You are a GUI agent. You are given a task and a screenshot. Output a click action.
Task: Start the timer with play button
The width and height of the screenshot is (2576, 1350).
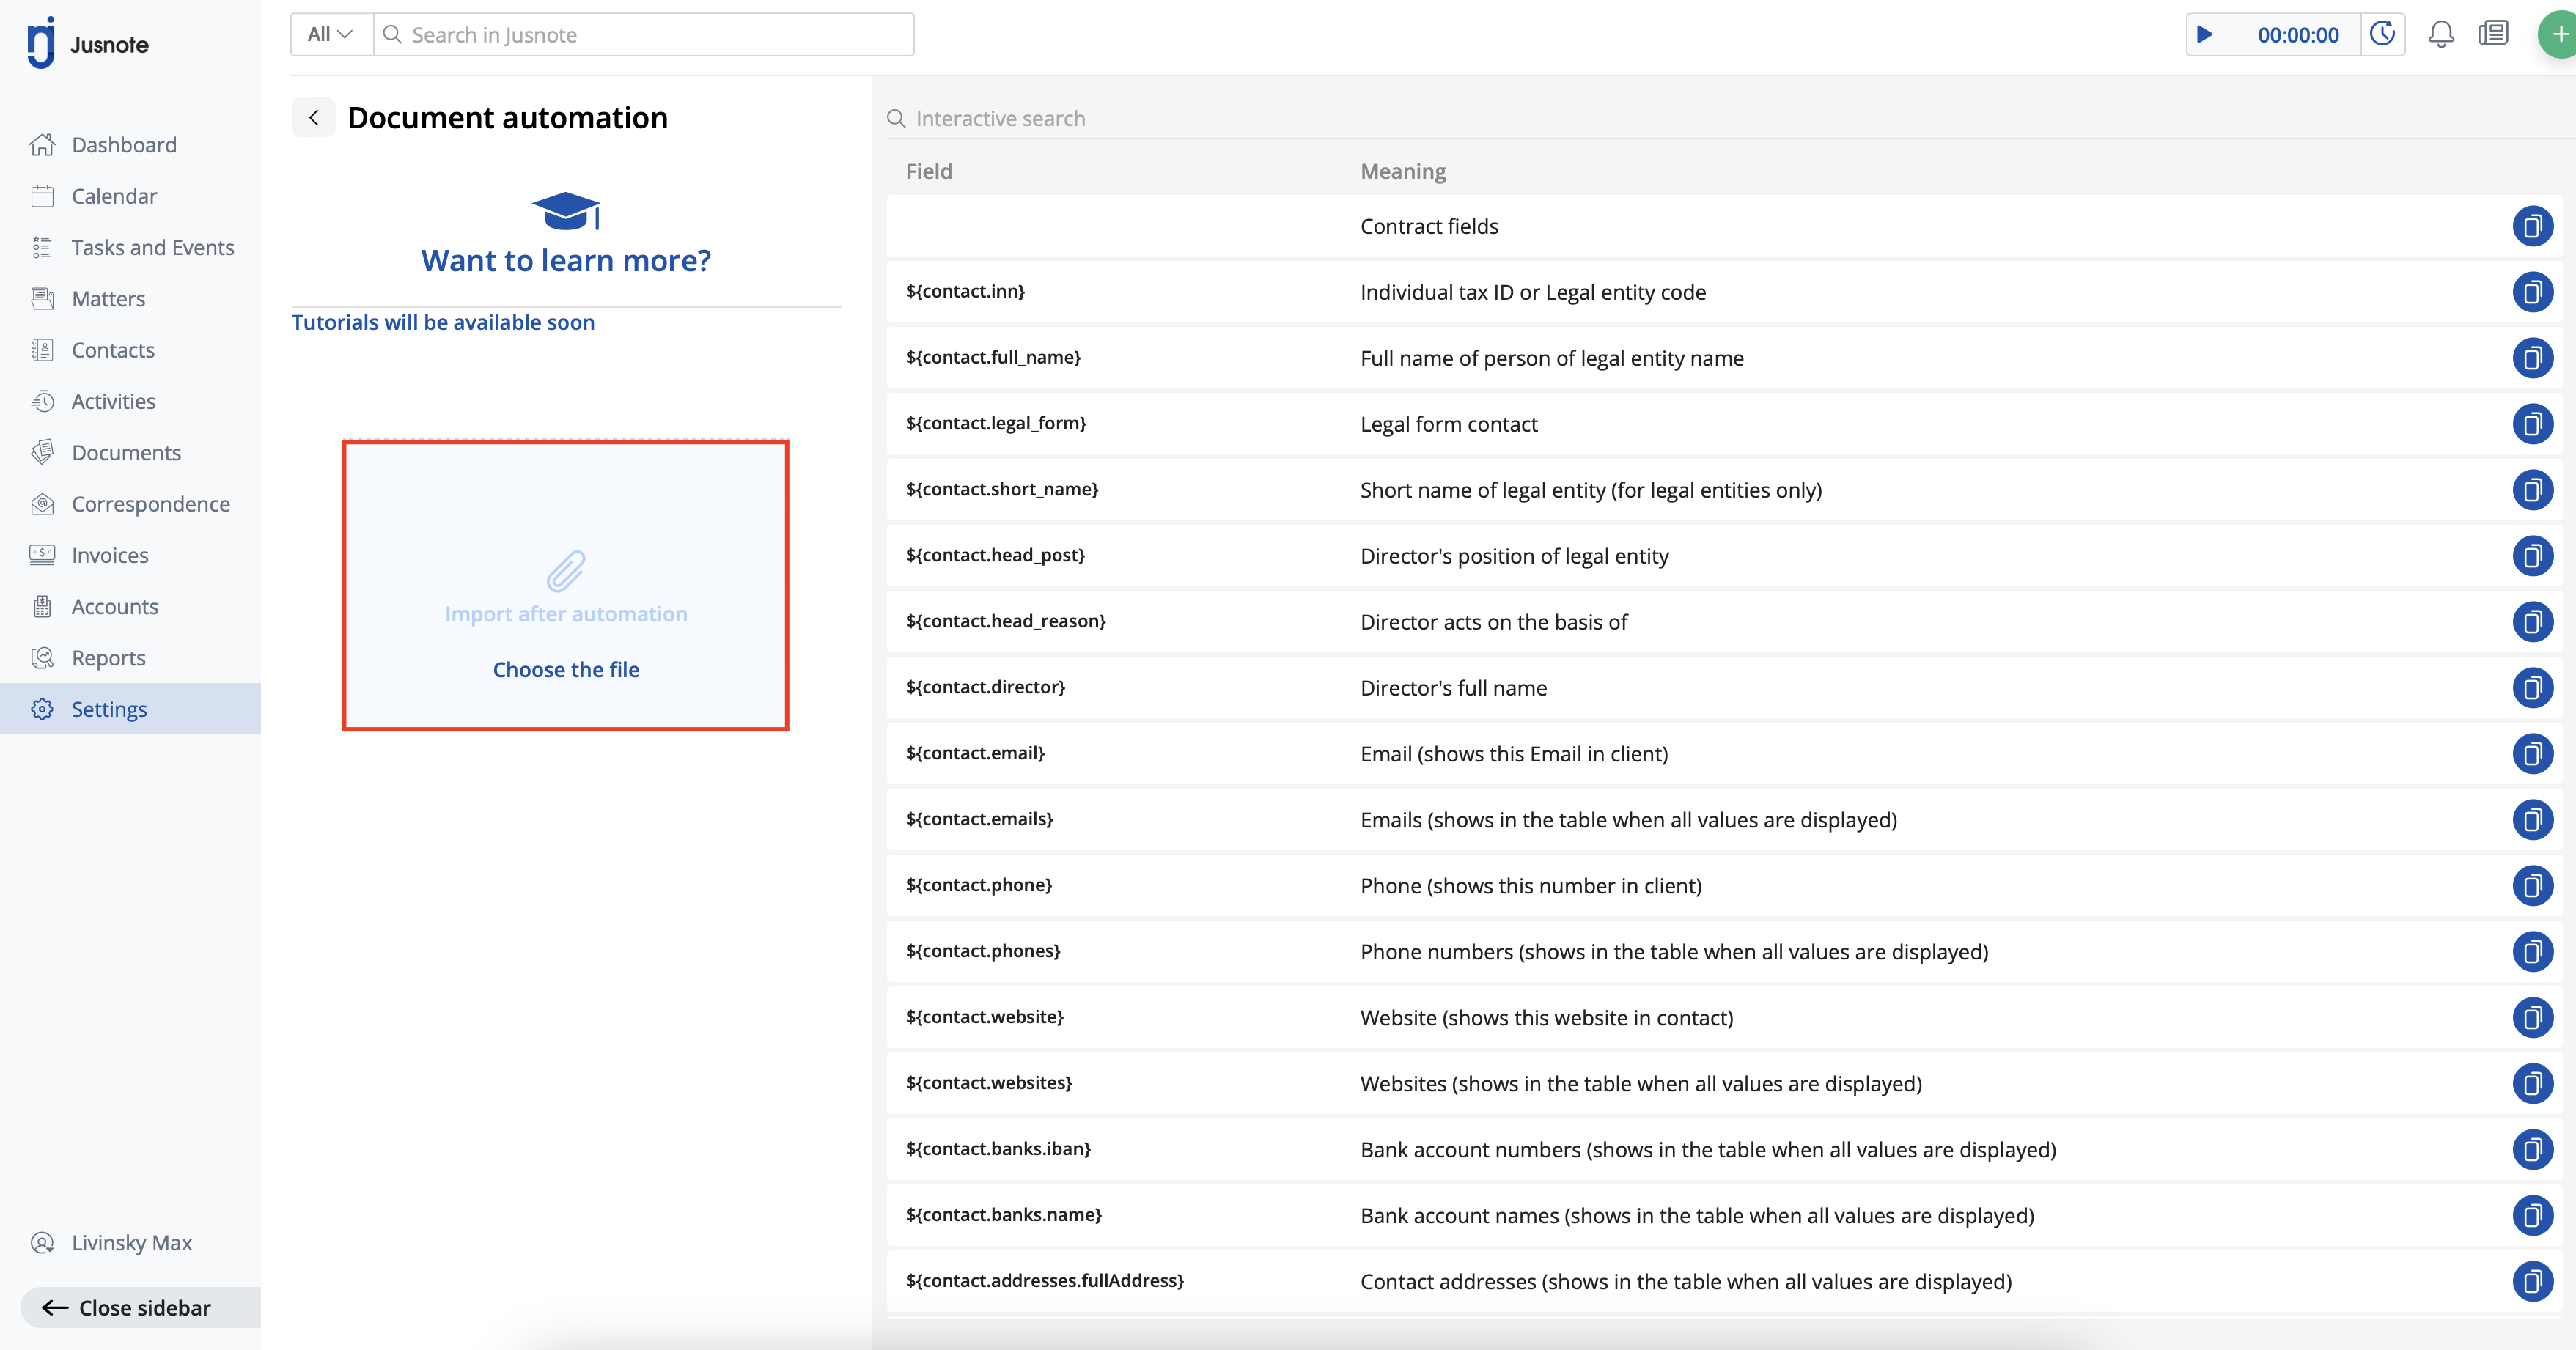click(2204, 34)
